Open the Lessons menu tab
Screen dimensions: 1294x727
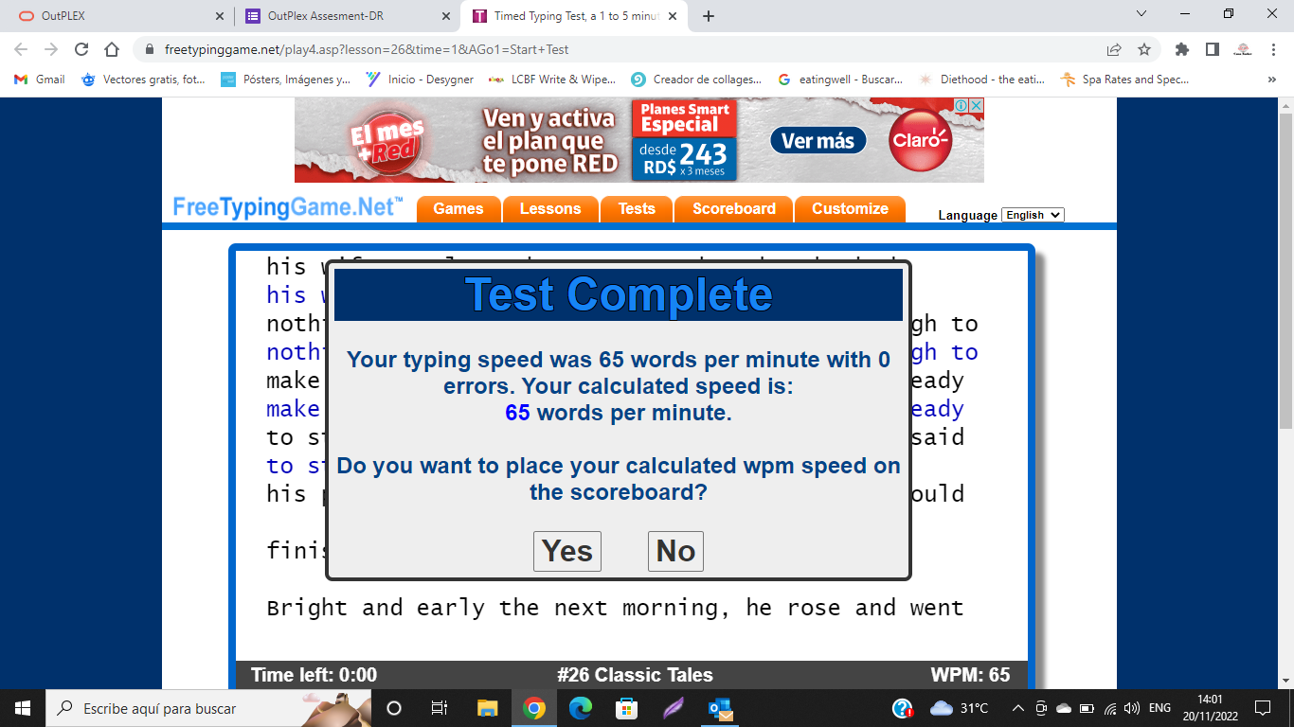point(550,209)
